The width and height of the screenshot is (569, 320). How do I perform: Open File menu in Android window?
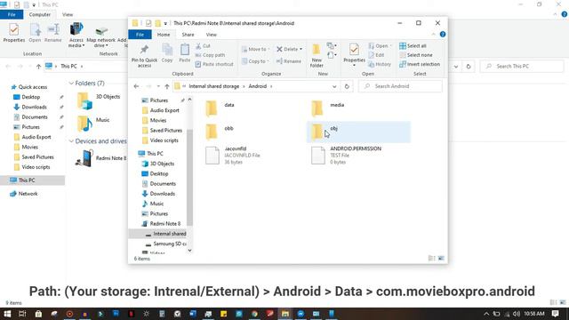tap(140, 35)
